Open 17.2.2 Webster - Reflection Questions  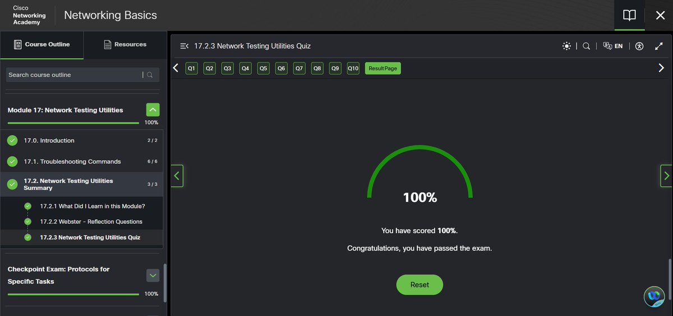tap(91, 221)
